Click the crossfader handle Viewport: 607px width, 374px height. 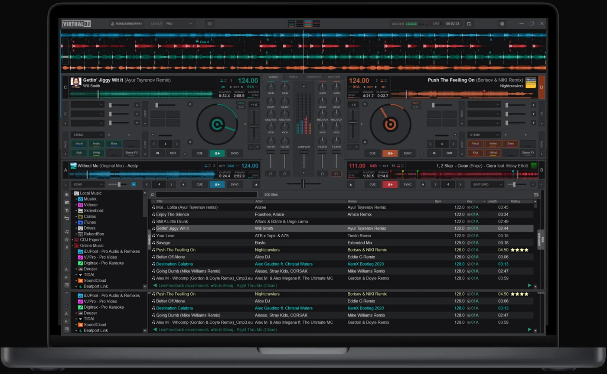pos(303,184)
